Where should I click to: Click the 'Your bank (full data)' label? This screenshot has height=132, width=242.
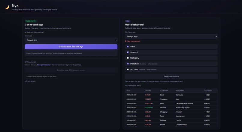click(133, 85)
